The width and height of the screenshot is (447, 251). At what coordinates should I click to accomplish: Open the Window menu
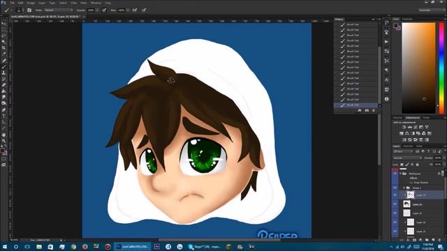pyautogui.click(x=96, y=3)
